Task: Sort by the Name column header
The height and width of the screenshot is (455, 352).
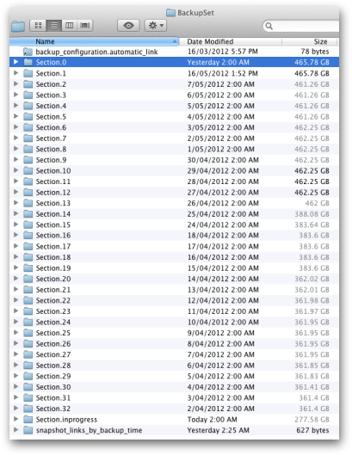Action: tap(94, 41)
